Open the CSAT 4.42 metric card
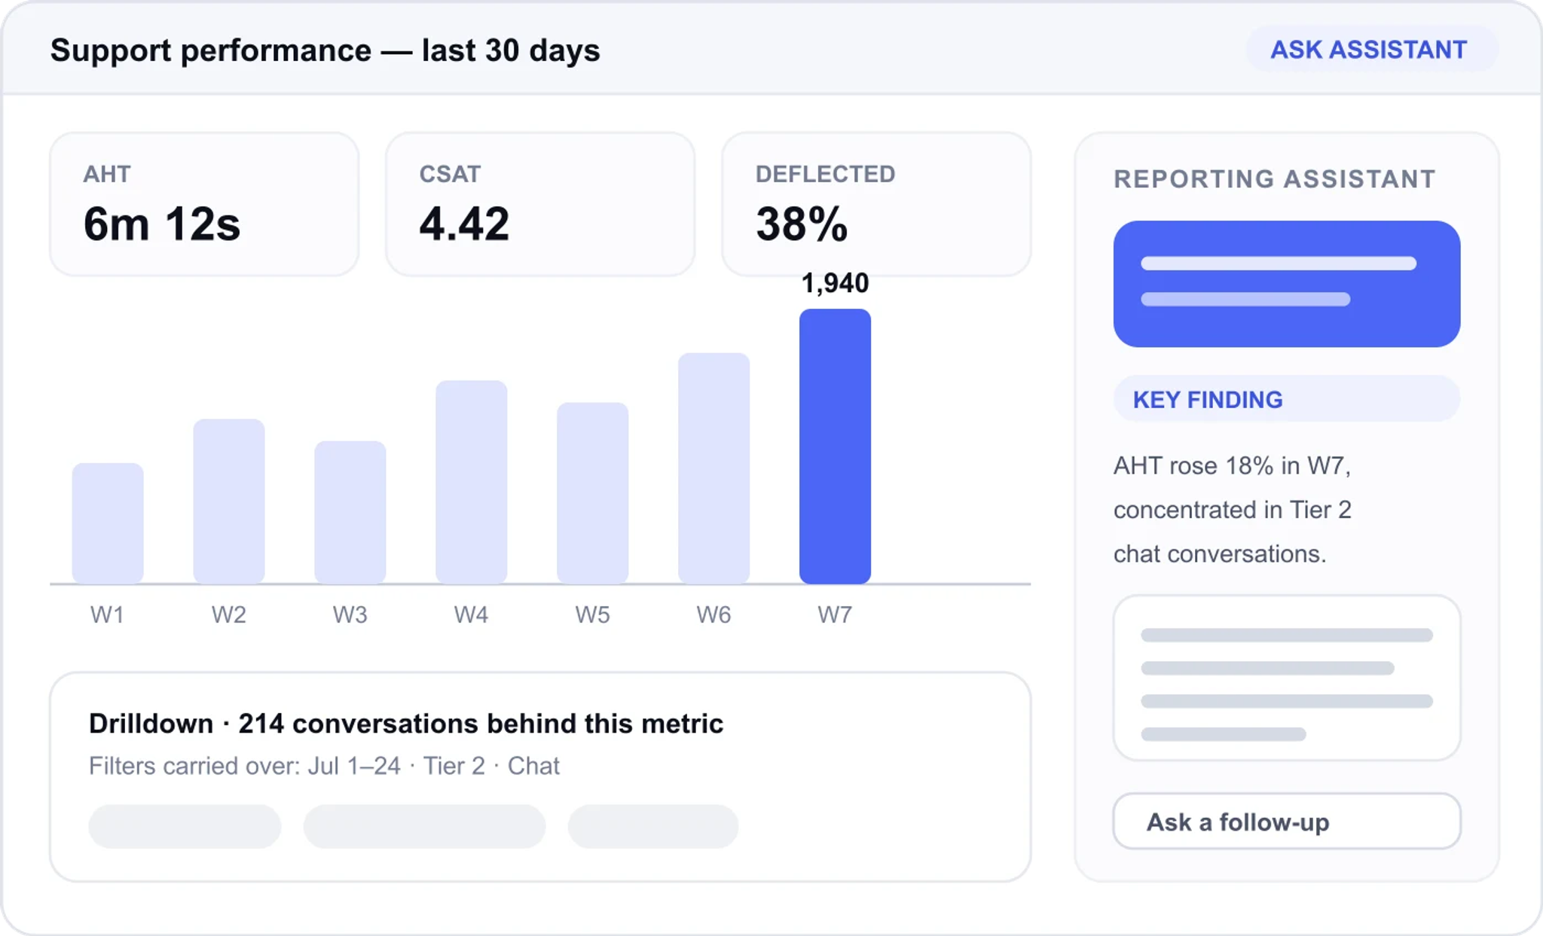 pos(540,204)
